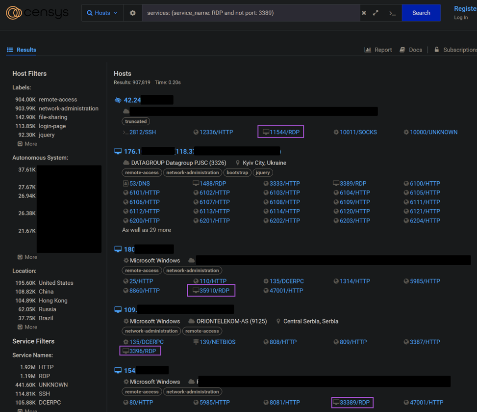
Task: Click the Report bar-chart icon
Action: click(368, 50)
